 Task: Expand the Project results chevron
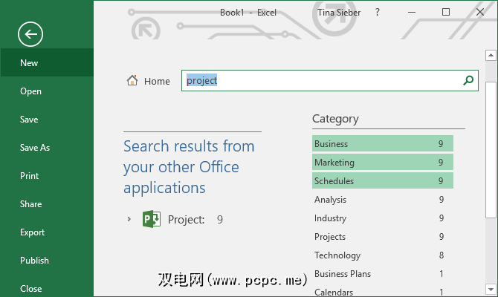coord(129,219)
